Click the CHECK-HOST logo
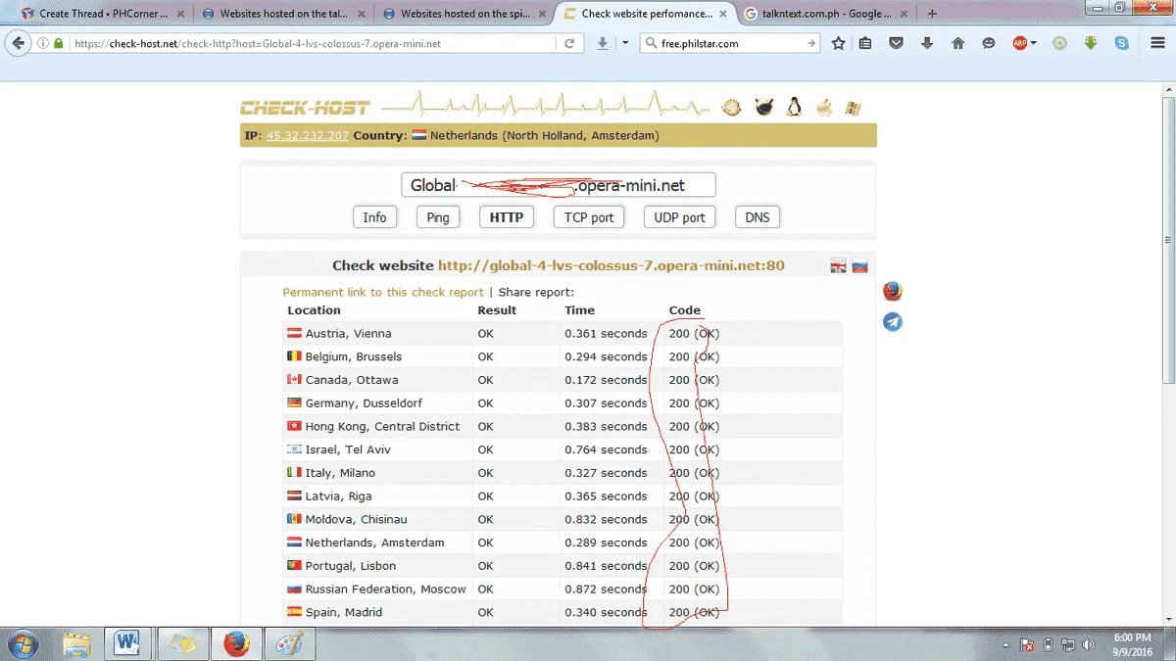 [x=305, y=108]
